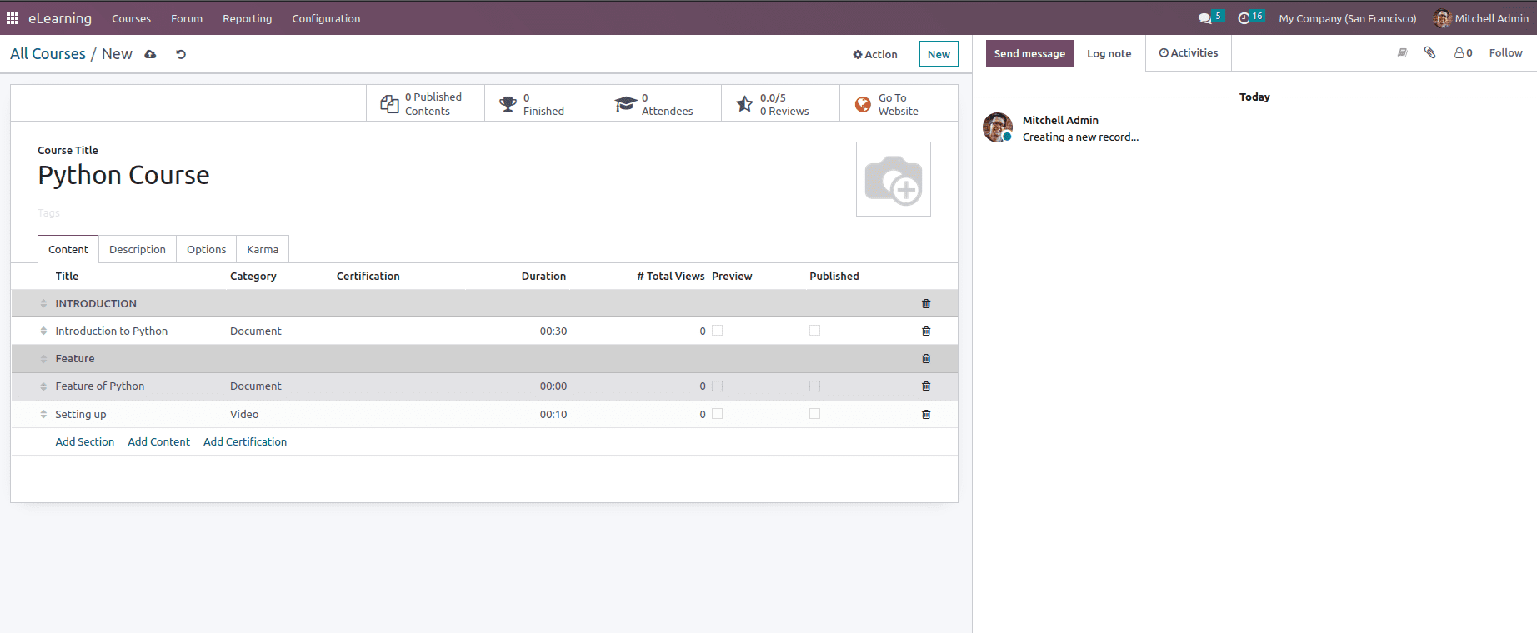The height and width of the screenshot is (633, 1537).
Task: Open the Reporting menu
Action: pyautogui.click(x=248, y=18)
